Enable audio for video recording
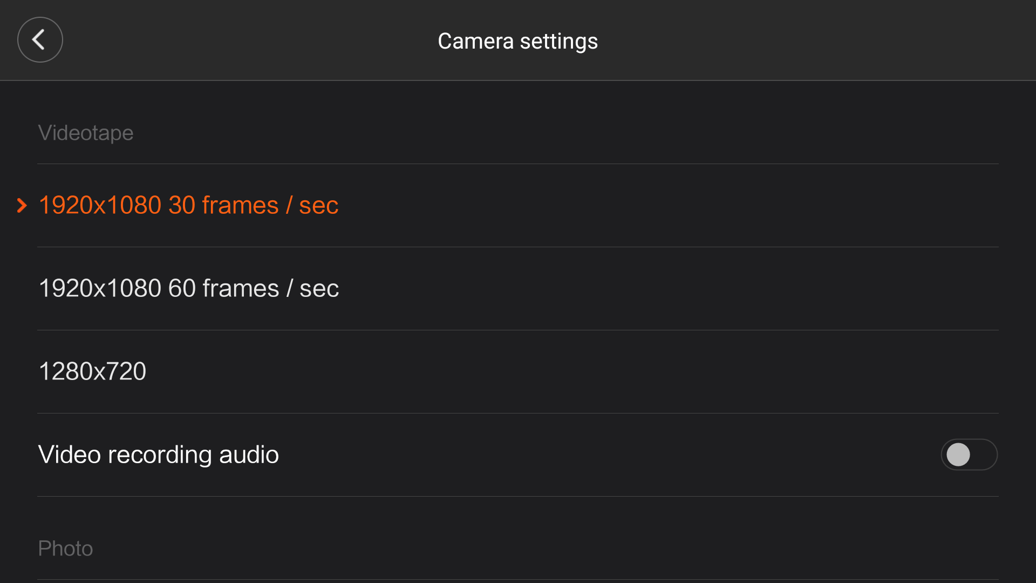The width and height of the screenshot is (1036, 583). click(x=969, y=455)
